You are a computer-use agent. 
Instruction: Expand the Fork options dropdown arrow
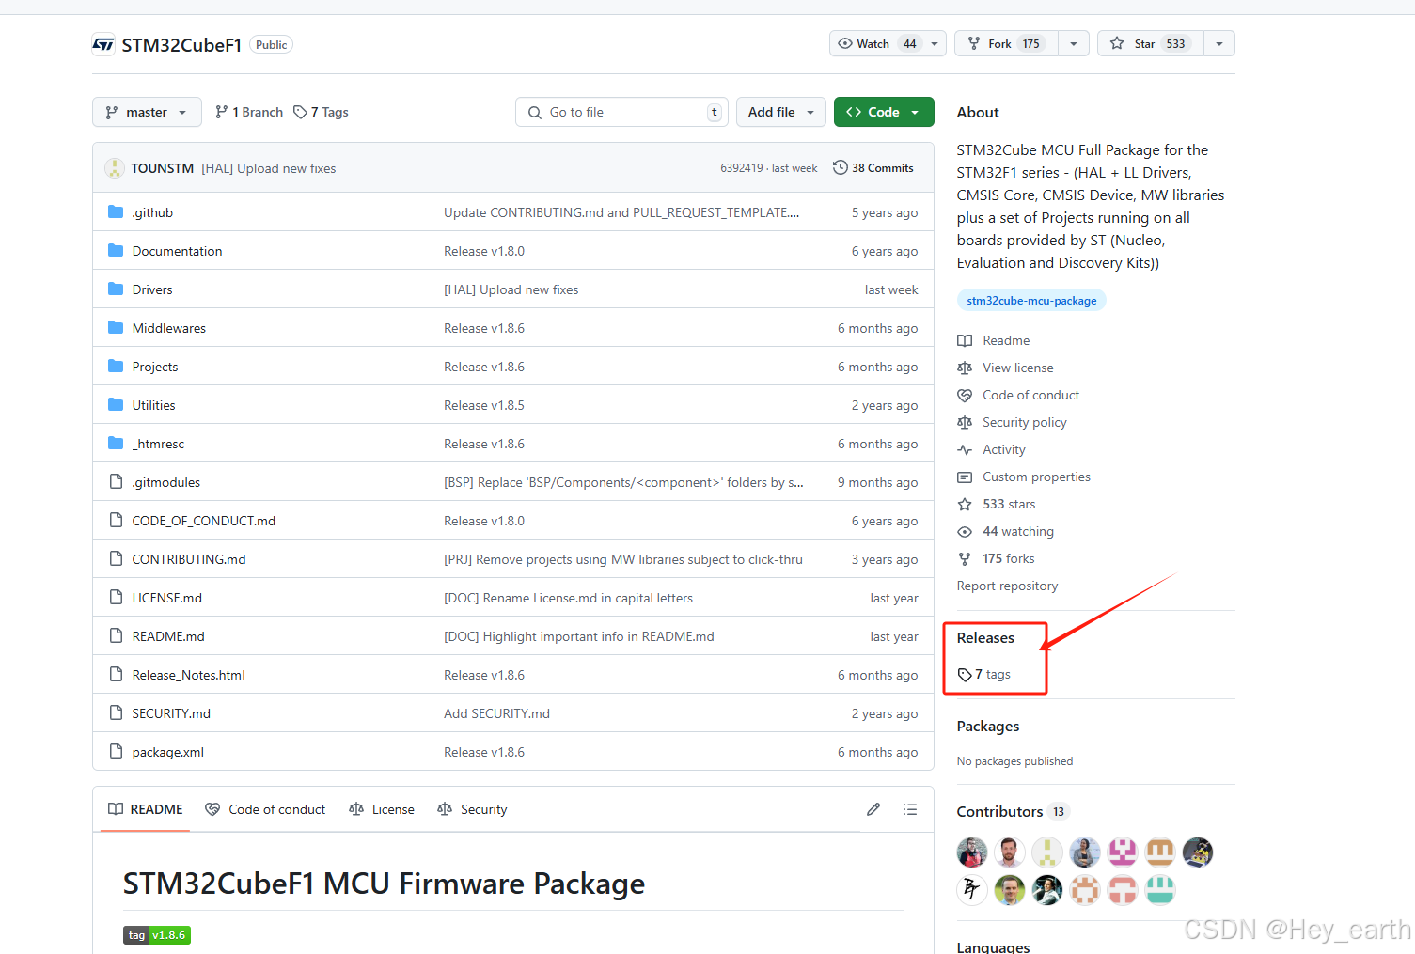[x=1074, y=43]
